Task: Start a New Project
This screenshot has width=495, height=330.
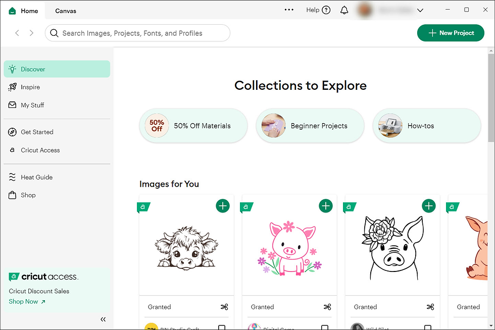Action: tap(451, 33)
